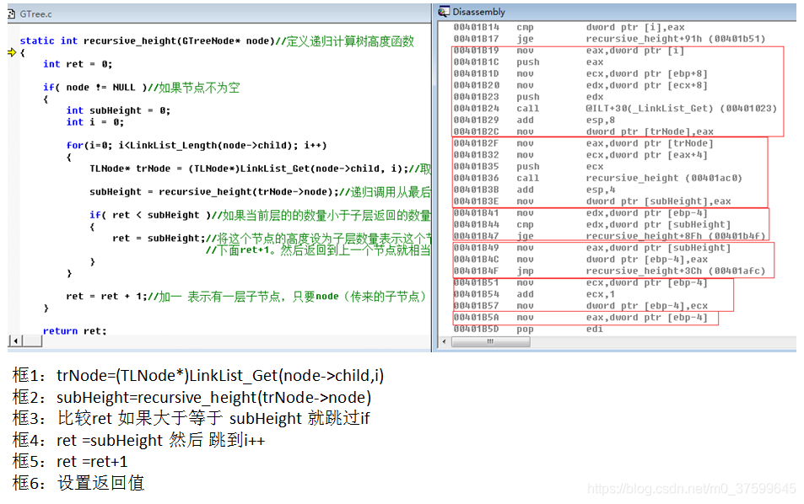Click disassembly line at address 00401B57
This screenshot has width=804, height=504.
click(x=580, y=306)
